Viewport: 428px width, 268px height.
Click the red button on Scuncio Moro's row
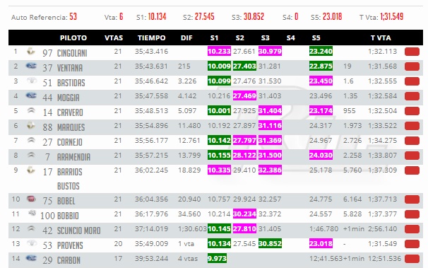(x=412, y=229)
